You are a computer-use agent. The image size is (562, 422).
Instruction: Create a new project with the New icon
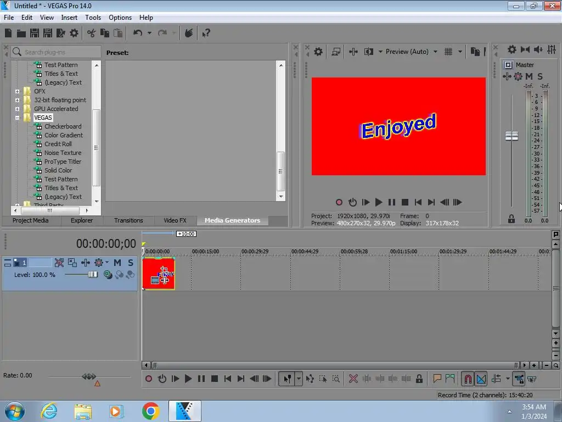tap(8, 33)
